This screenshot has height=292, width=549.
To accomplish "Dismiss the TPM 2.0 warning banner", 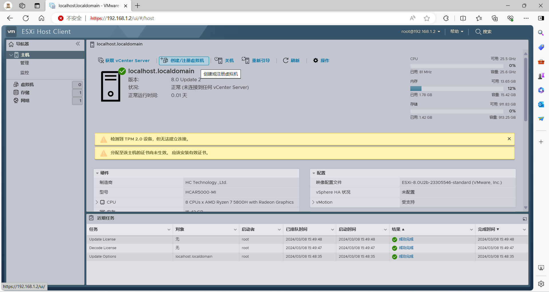I will pyautogui.click(x=509, y=139).
